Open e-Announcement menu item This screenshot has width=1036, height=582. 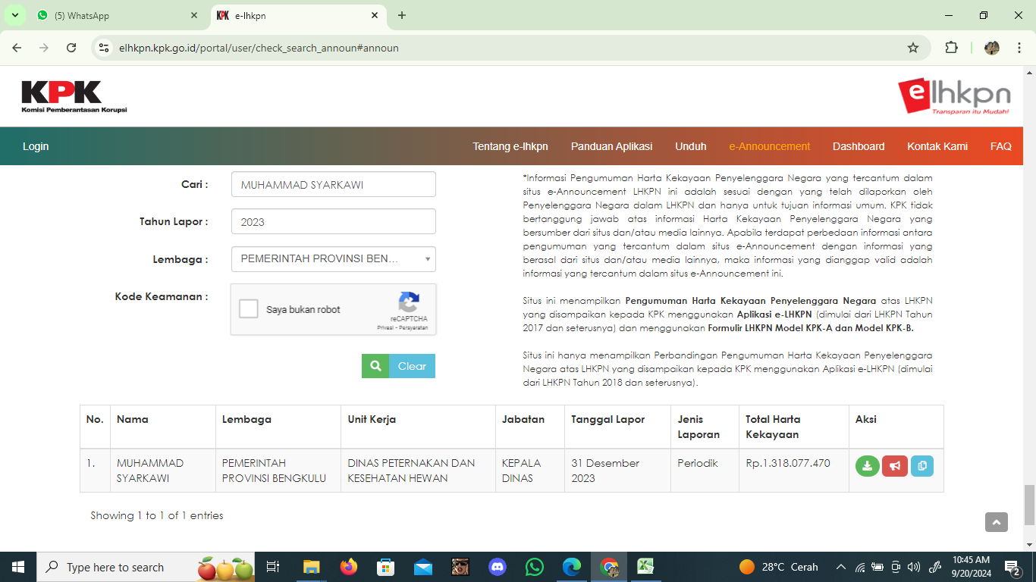770,146
